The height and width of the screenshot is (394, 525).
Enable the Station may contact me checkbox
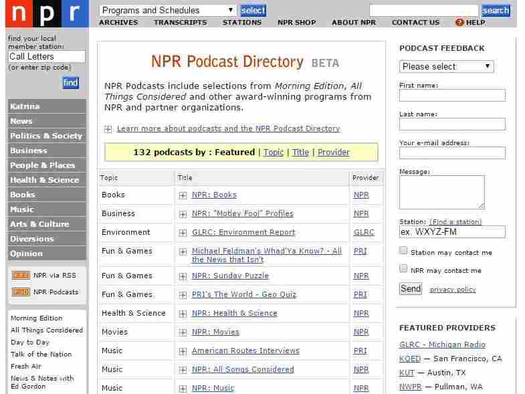tap(403, 251)
